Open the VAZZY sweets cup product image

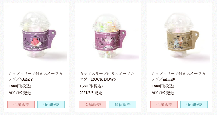pyautogui.click(x=37, y=36)
